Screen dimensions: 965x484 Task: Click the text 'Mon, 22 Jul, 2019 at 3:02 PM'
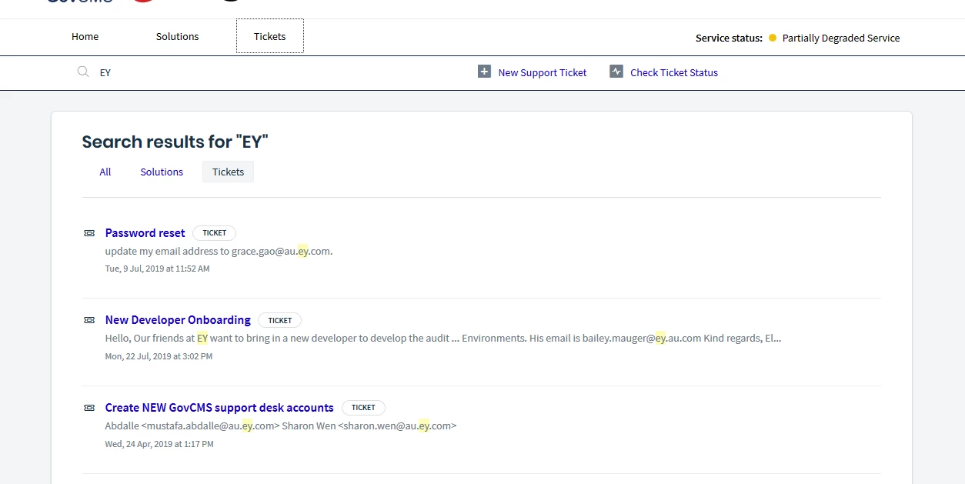click(x=159, y=356)
